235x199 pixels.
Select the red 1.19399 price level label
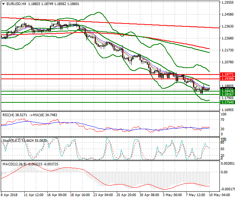[227, 79]
